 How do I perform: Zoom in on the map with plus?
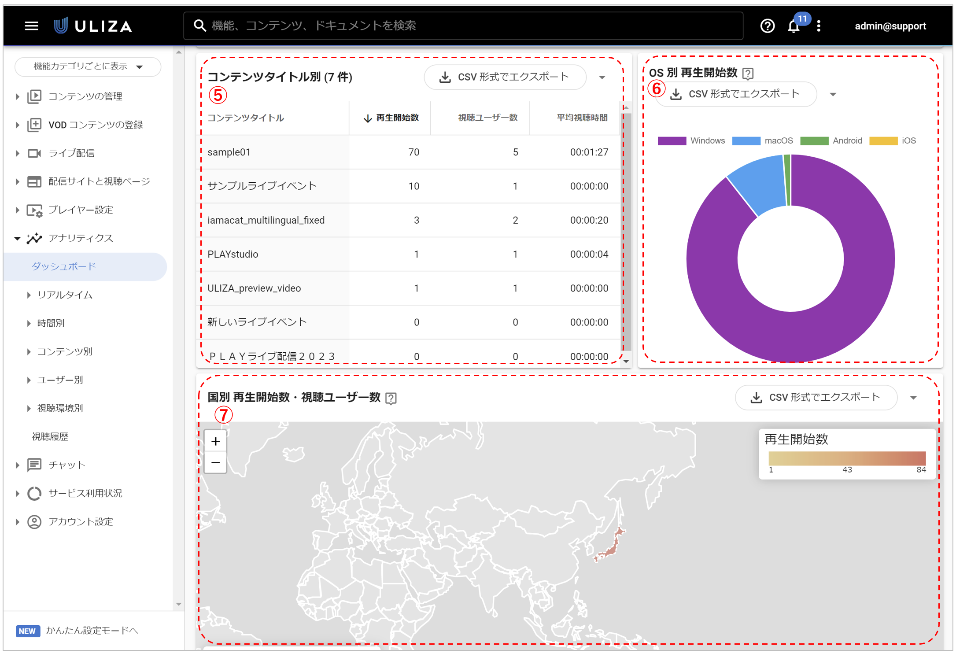(215, 441)
